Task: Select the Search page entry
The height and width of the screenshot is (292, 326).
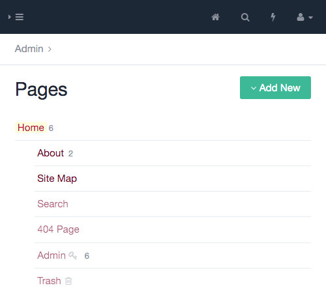Action: (53, 204)
